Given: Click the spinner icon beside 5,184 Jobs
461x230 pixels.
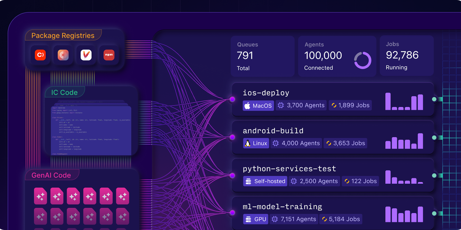Looking at the screenshot, I should (324, 219).
